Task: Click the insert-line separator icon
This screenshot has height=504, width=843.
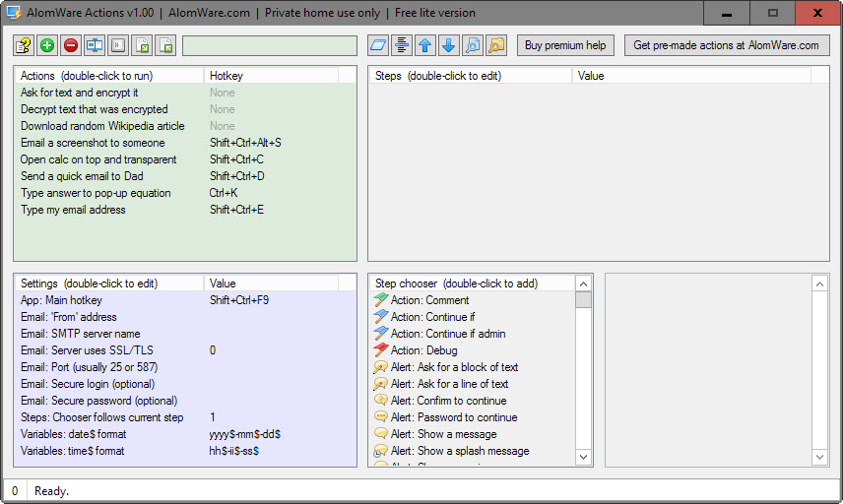Action: [402, 45]
